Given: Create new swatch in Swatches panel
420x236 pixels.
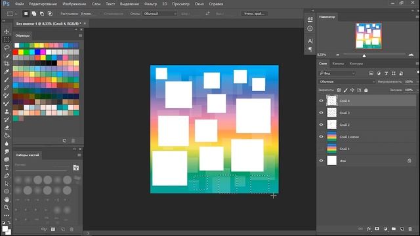Looking at the screenshot, I should pos(64,141).
